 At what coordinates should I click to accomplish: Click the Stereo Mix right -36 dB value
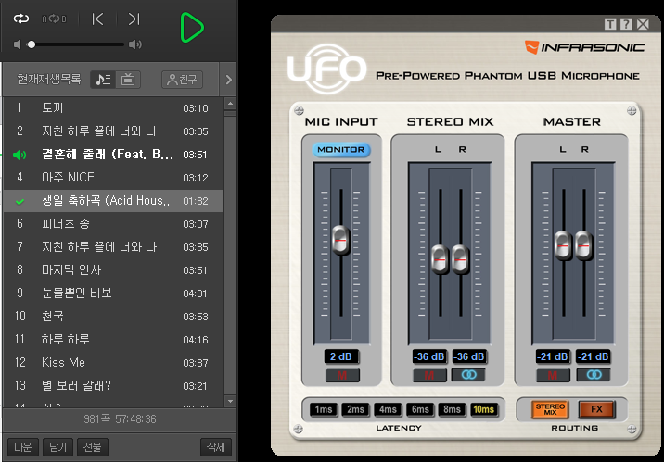pyautogui.click(x=468, y=356)
